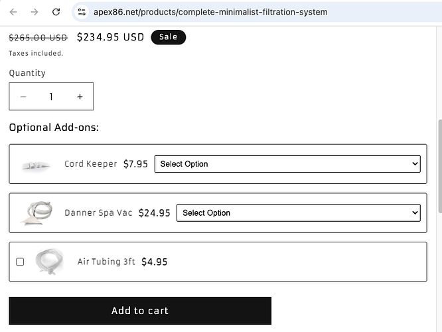Click the Danner Spa Vac label text
442x332 pixels.
click(x=98, y=213)
